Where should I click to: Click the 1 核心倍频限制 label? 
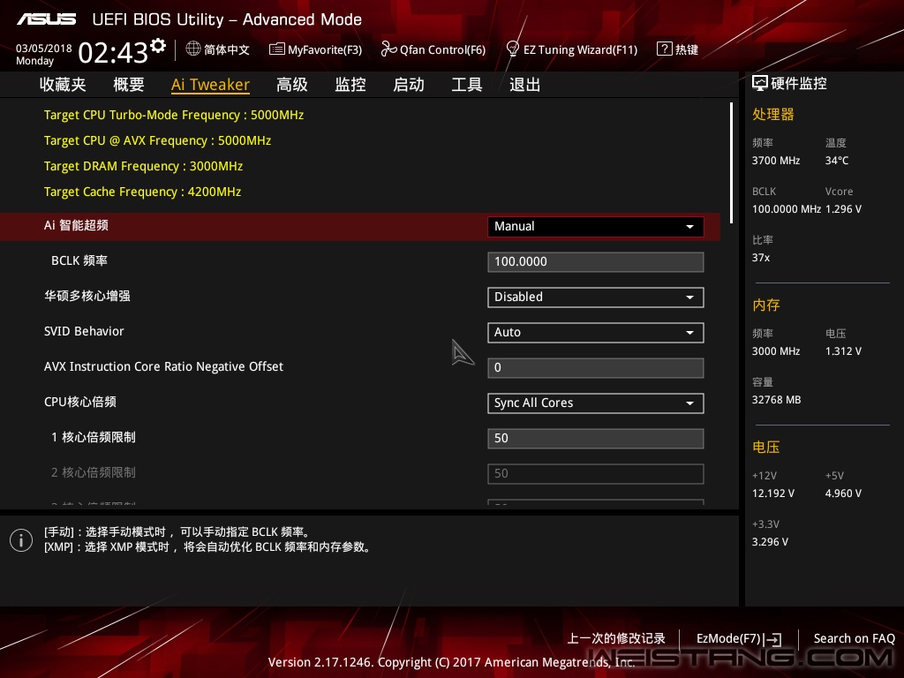pos(94,437)
